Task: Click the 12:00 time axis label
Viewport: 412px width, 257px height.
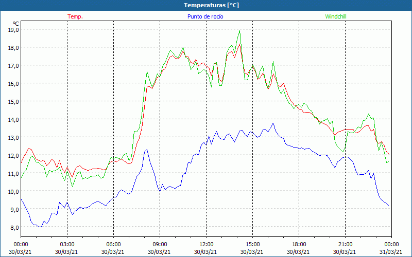Action: point(206,245)
